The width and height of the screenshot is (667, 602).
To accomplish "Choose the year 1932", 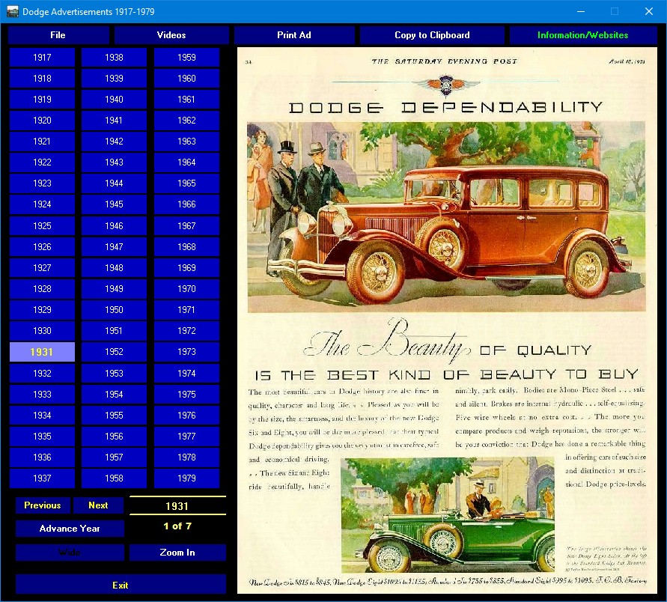I will point(42,374).
